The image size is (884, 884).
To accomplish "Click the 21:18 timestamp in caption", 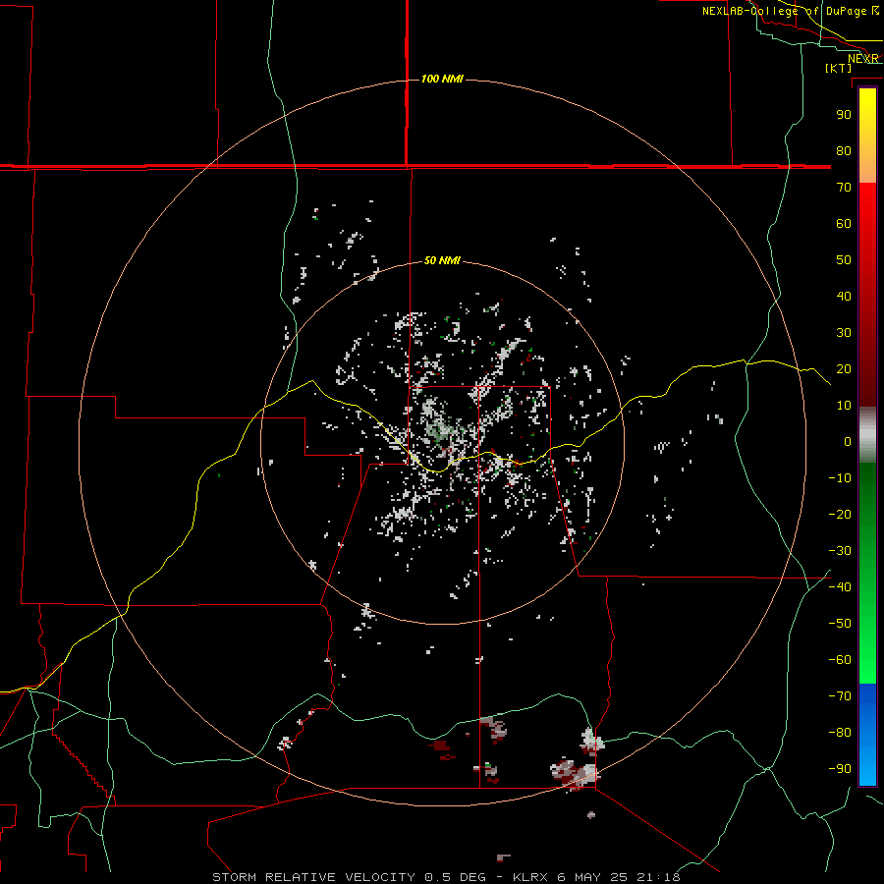I will click(658, 877).
